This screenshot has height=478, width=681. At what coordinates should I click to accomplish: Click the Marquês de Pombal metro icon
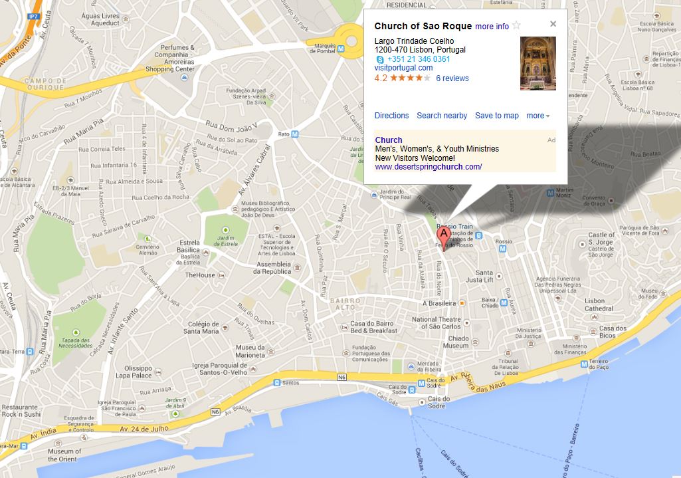click(341, 49)
